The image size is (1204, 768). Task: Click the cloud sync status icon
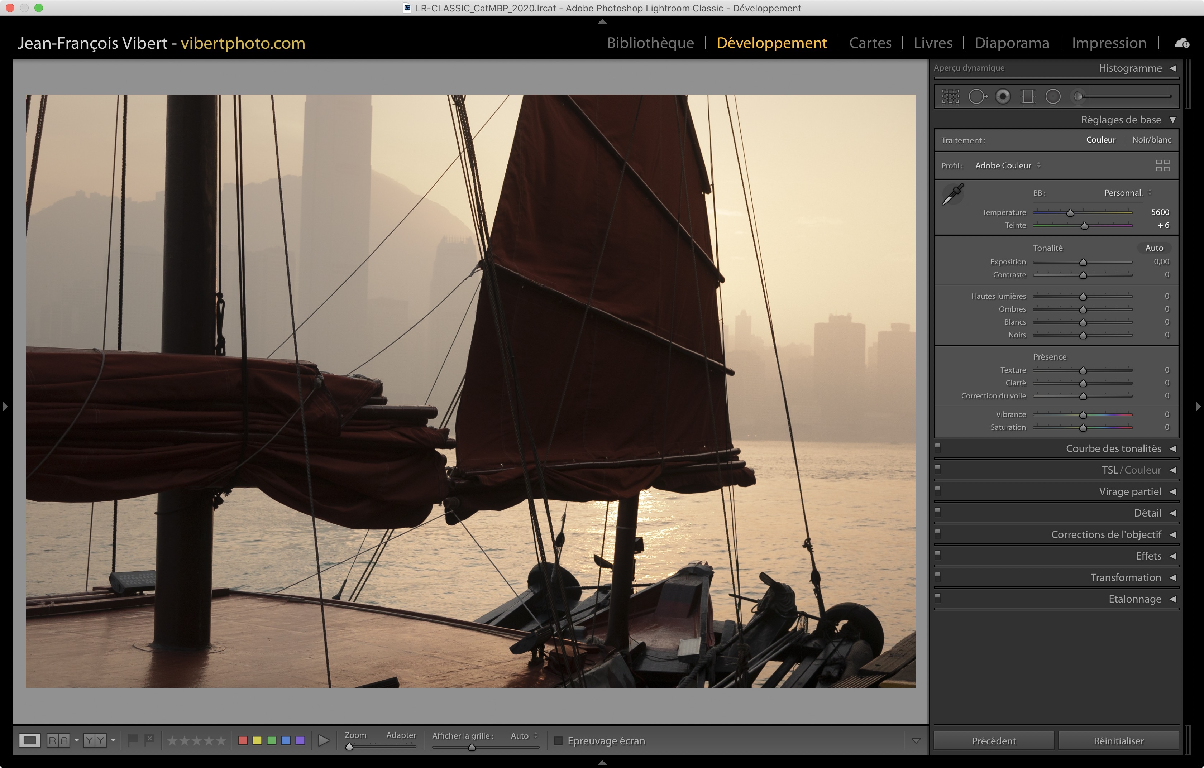coord(1182,43)
